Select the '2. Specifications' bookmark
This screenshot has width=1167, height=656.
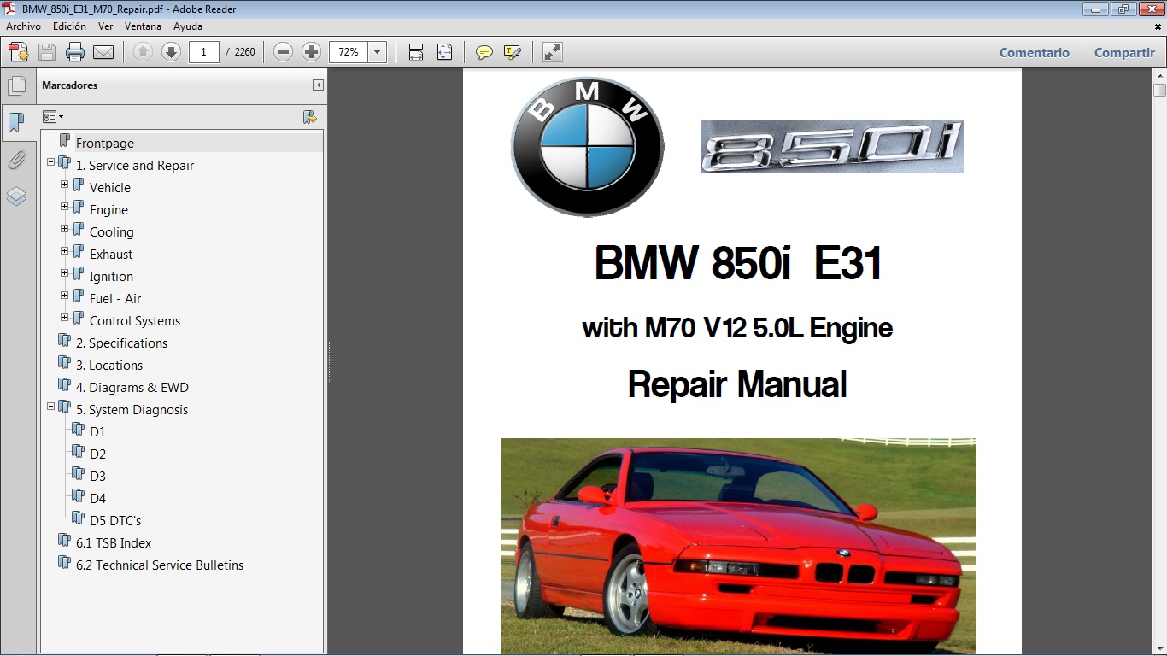click(121, 343)
